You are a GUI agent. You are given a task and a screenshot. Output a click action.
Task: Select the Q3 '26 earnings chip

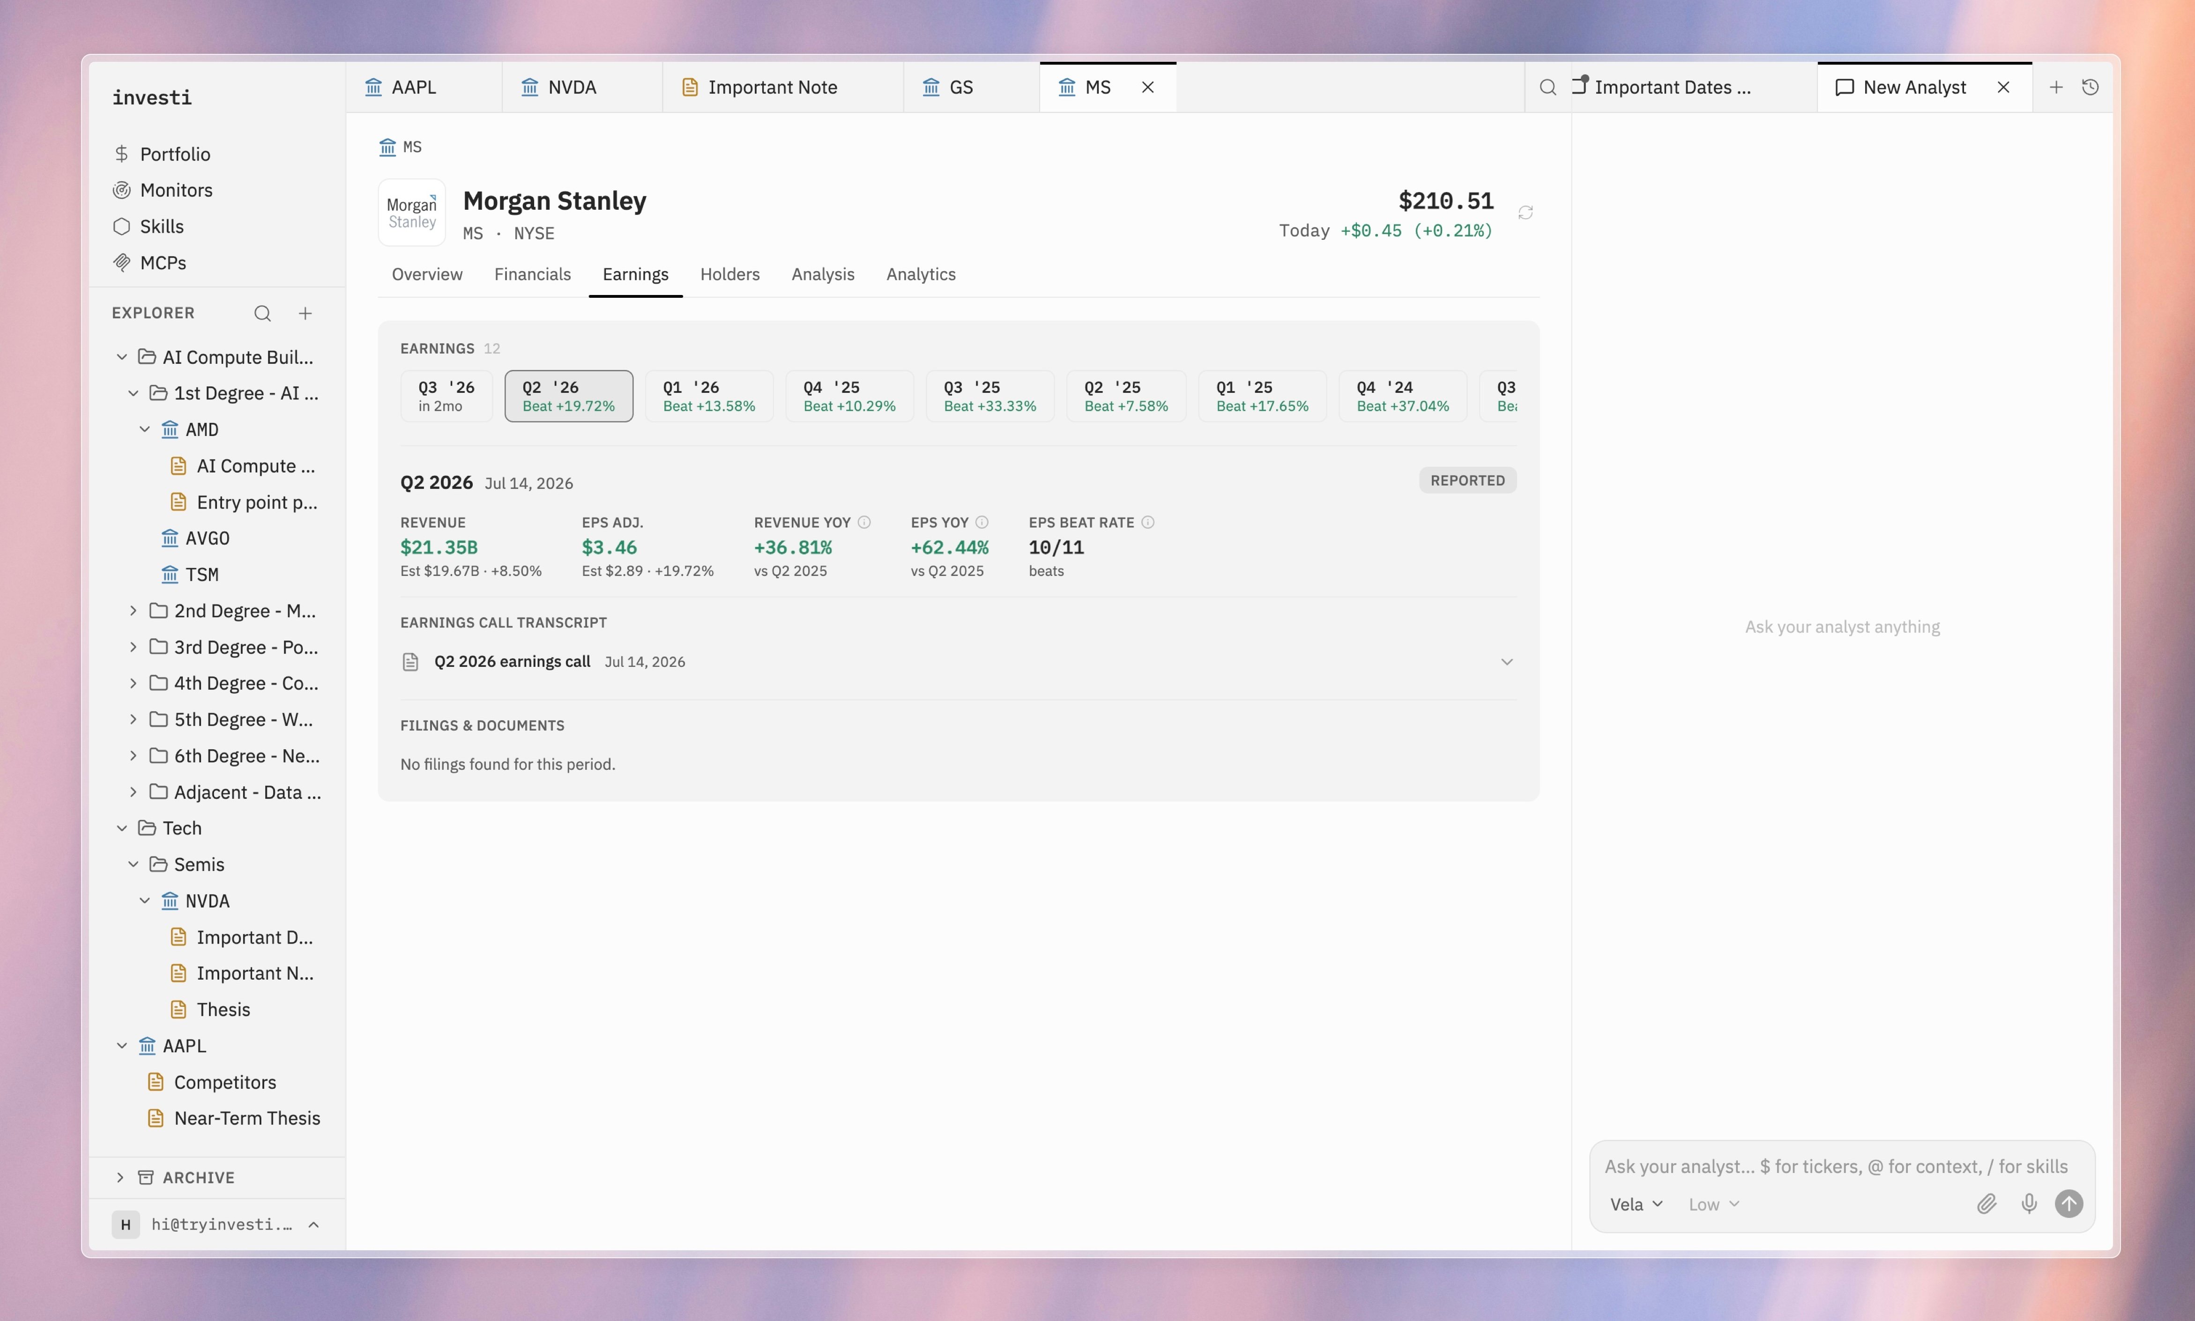(446, 396)
